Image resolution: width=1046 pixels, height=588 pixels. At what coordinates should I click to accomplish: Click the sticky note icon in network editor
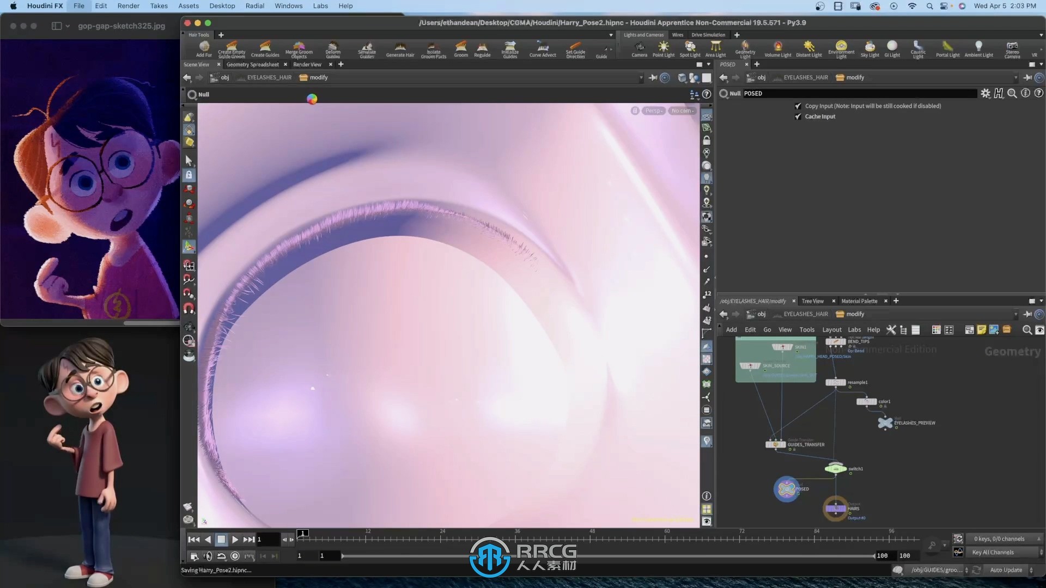pyautogui.click(x=981, y=329)
